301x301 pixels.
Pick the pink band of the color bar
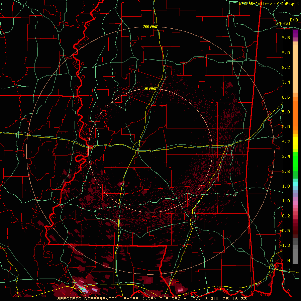pos(295,203)
